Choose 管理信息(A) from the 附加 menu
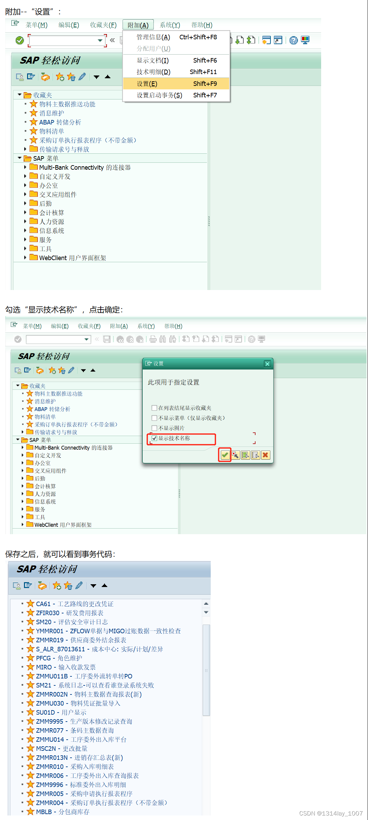The width and height of the screenshot is (368, 820). click(x=176, y=37)
